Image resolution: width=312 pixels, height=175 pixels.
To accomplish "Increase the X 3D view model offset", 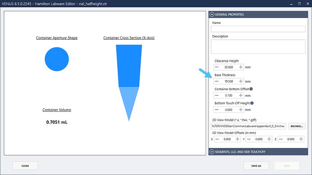I will click(237, 139).
